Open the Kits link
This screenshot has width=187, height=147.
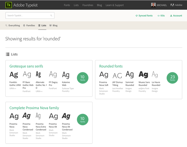[161, 16]
